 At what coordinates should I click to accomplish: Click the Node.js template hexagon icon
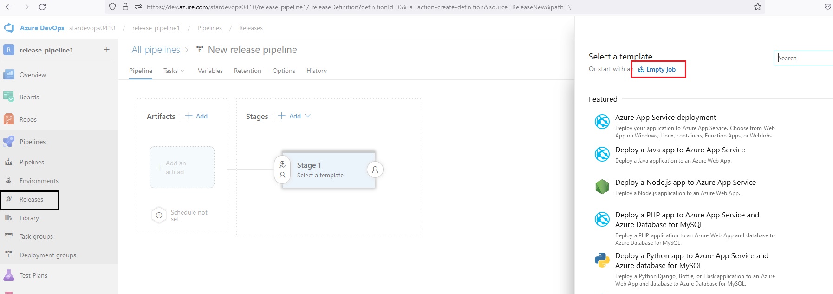tap(602, 187)
